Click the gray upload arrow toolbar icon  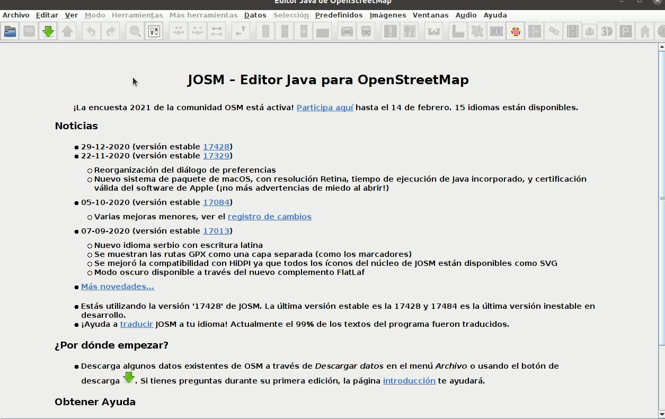coord(67,32)
